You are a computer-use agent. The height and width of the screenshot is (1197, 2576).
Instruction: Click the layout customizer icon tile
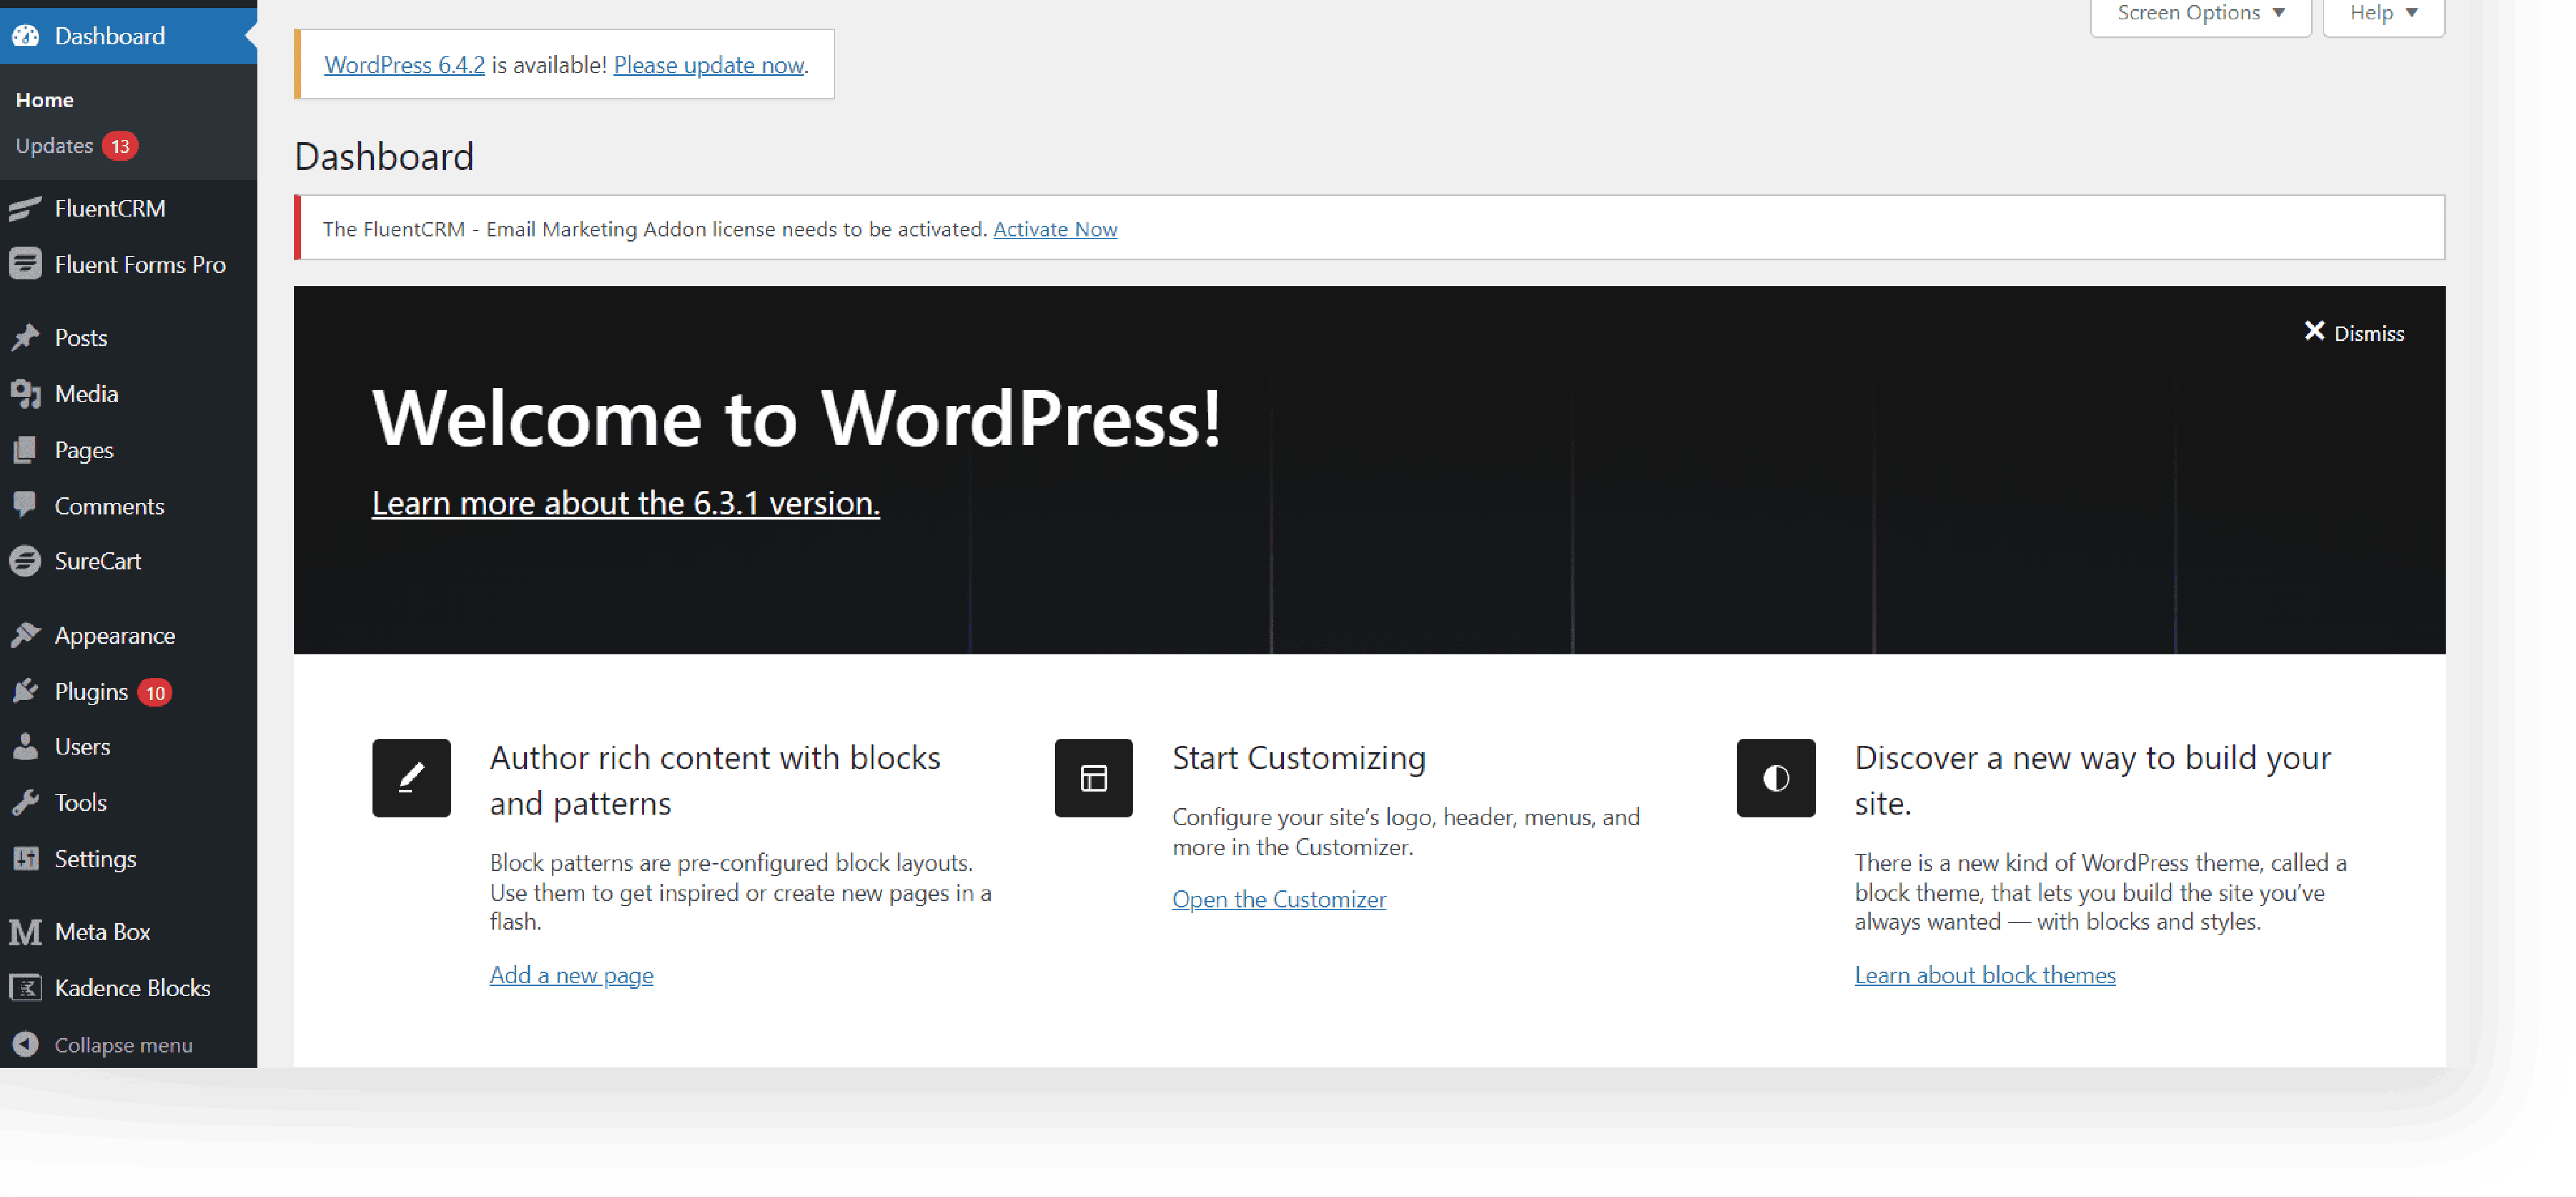[1094, 777]
